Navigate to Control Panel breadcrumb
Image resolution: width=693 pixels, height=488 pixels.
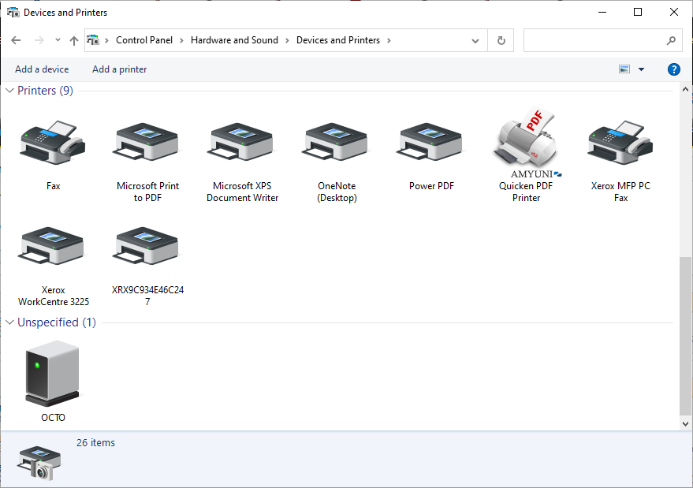pos(144,40)
